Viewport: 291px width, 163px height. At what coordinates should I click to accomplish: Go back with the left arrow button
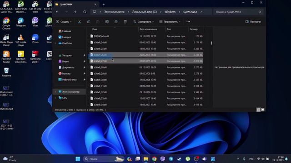point(57,12)
